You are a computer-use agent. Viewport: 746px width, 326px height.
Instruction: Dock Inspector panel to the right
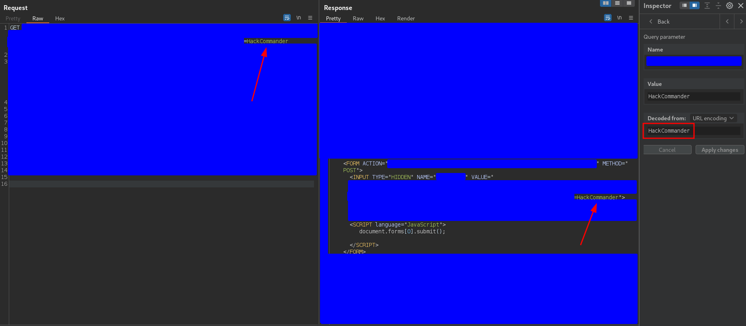pos(694,6)
